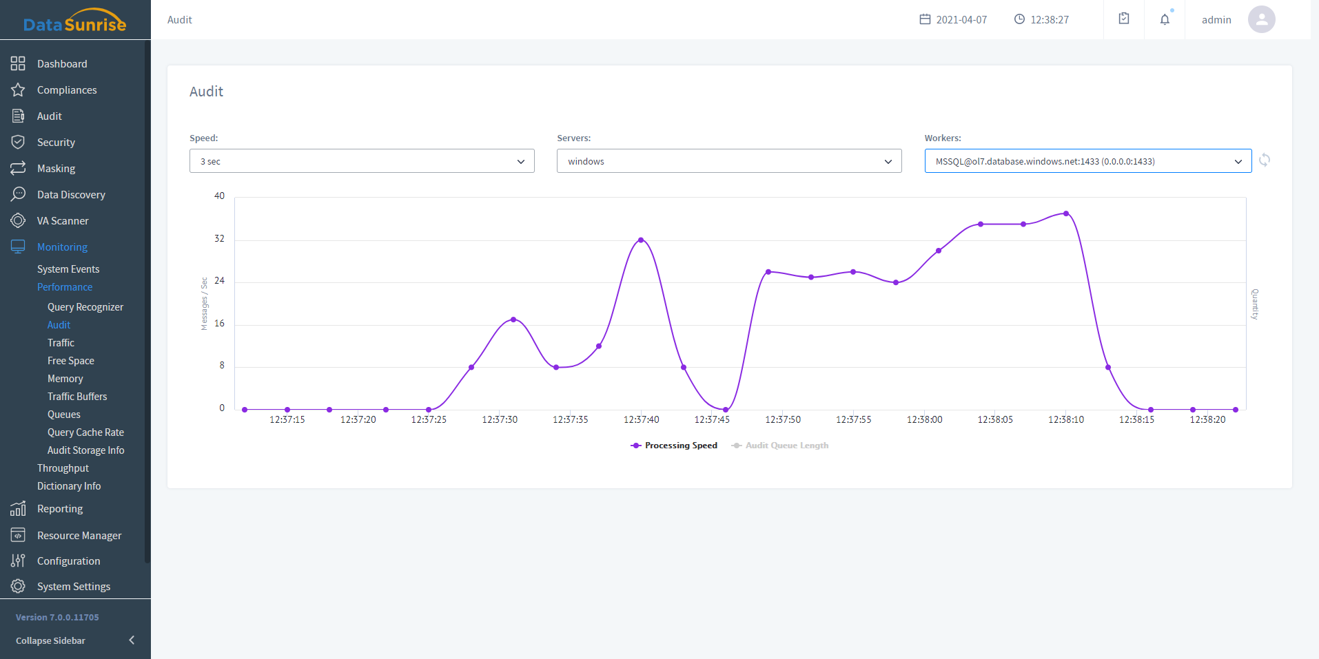Viewport: 1319px width, 659px height.
Task: Click the notifications bell icon
Action: click(1165, 19)
